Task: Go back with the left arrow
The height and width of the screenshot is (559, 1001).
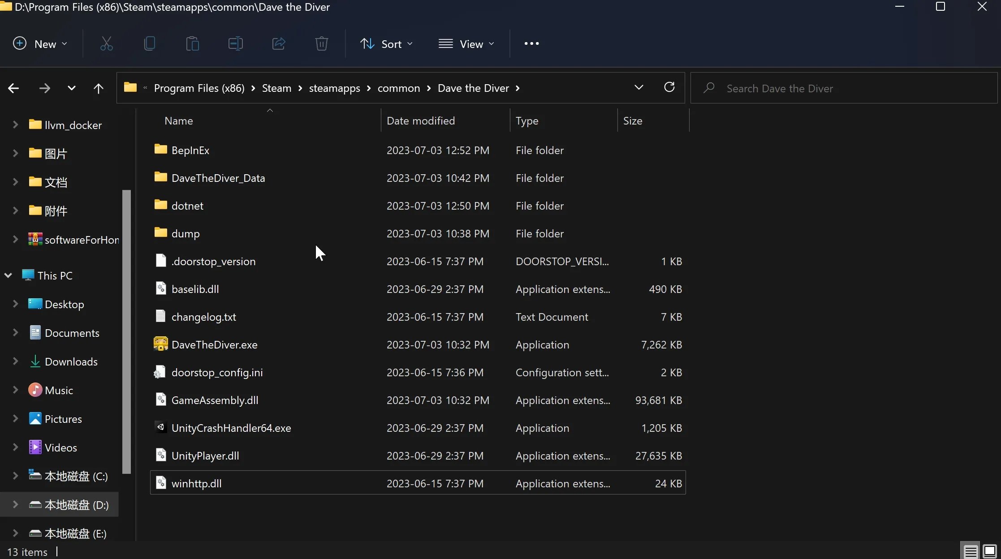Action: click(13, 88)
